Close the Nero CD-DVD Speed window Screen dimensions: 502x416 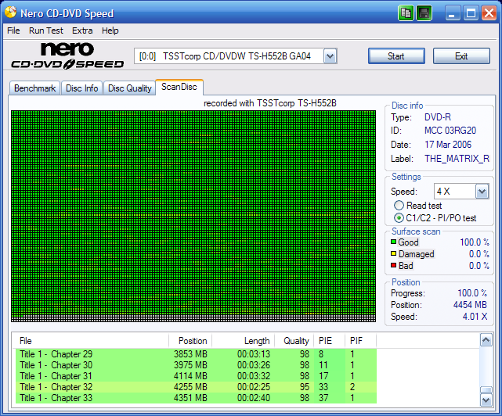[x=489, y=13]
